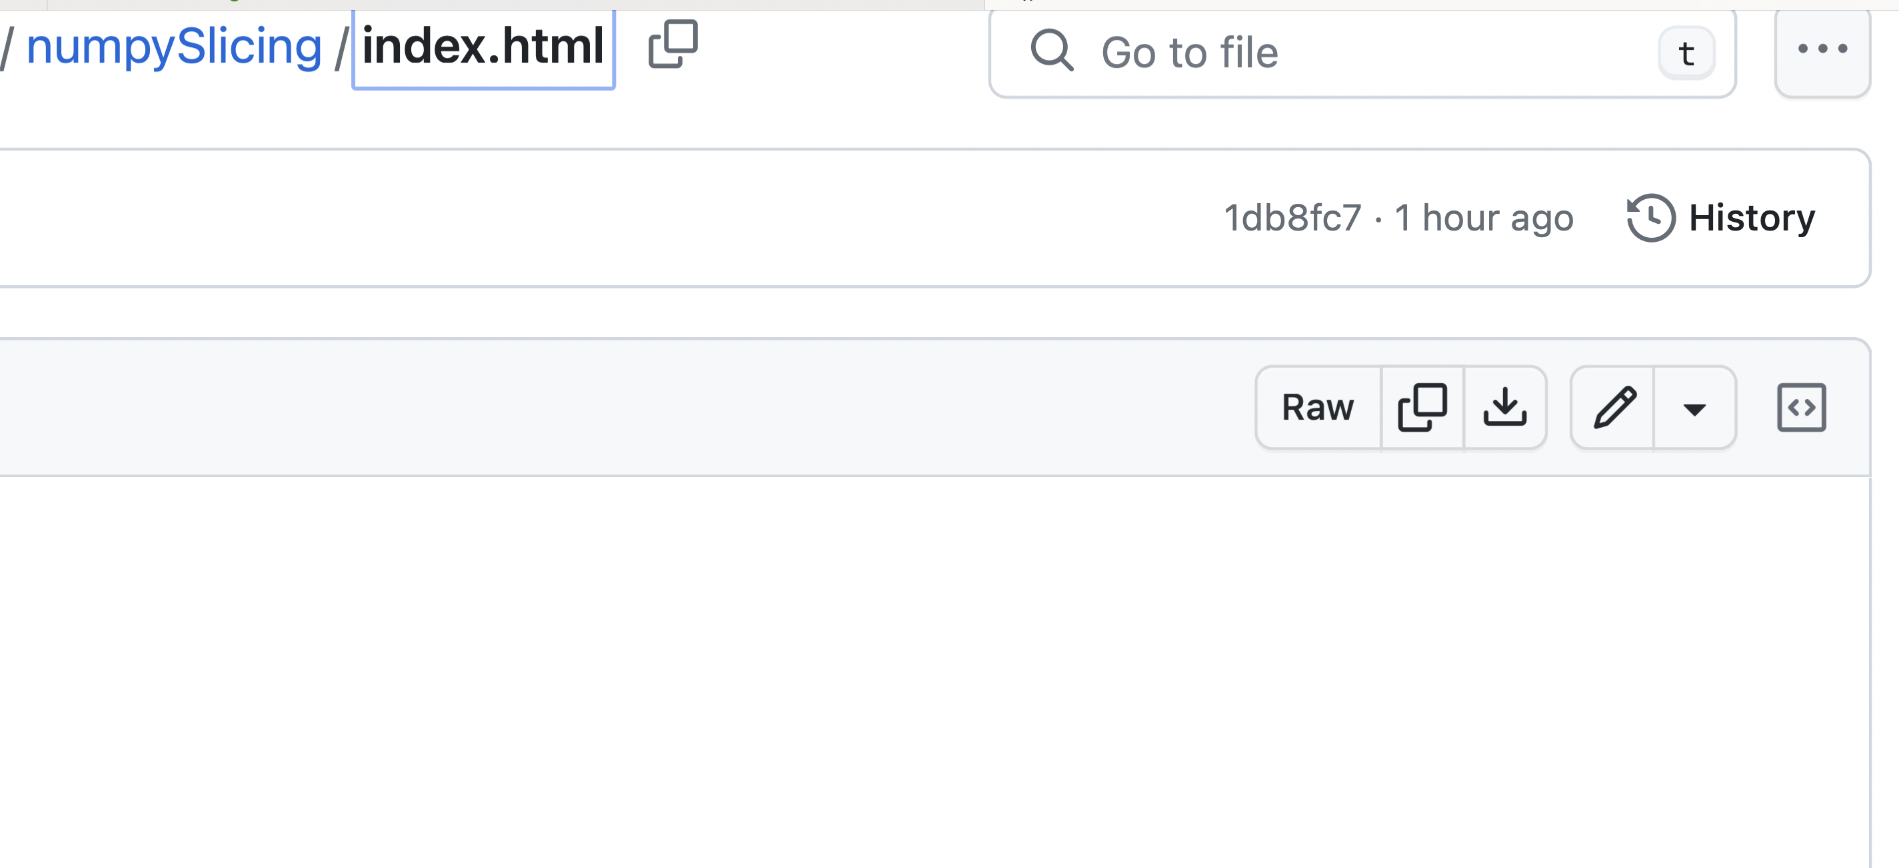The image size is (1899, 868).
Task: Click the index.html file name
Action: (483, 47)
